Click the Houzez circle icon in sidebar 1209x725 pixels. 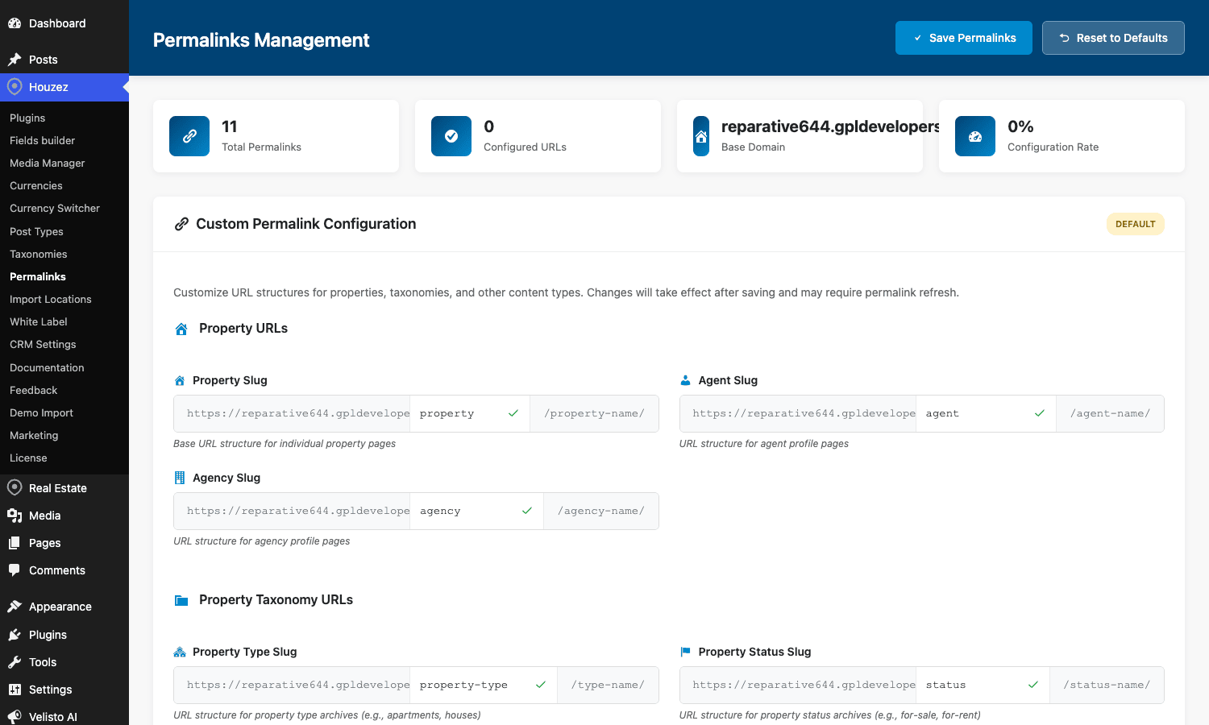pyautogui.click(x=15, y=87)
